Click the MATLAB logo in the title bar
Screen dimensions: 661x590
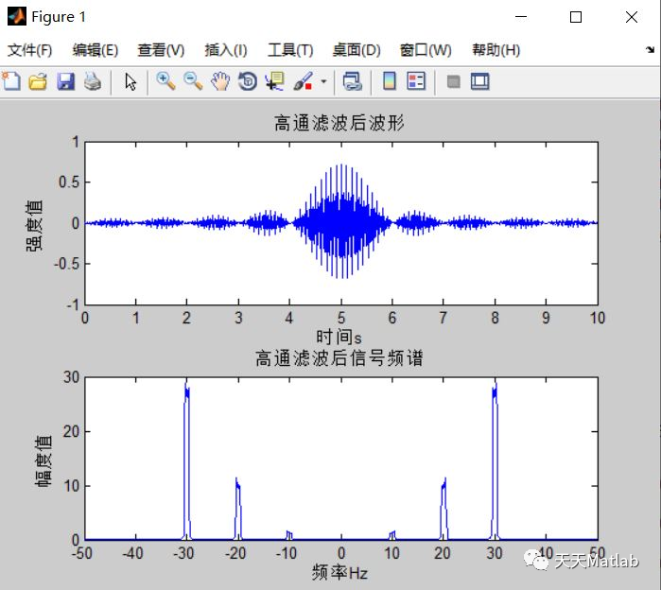pos(17,16)
